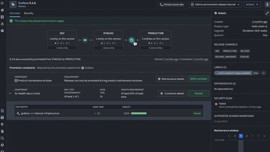270x152 pixels.
Task: Click the red Failed security scan indicator
Action: pos(216,104)
